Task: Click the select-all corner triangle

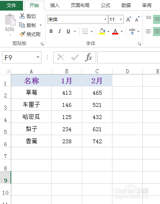Action: tap(8, 71)
